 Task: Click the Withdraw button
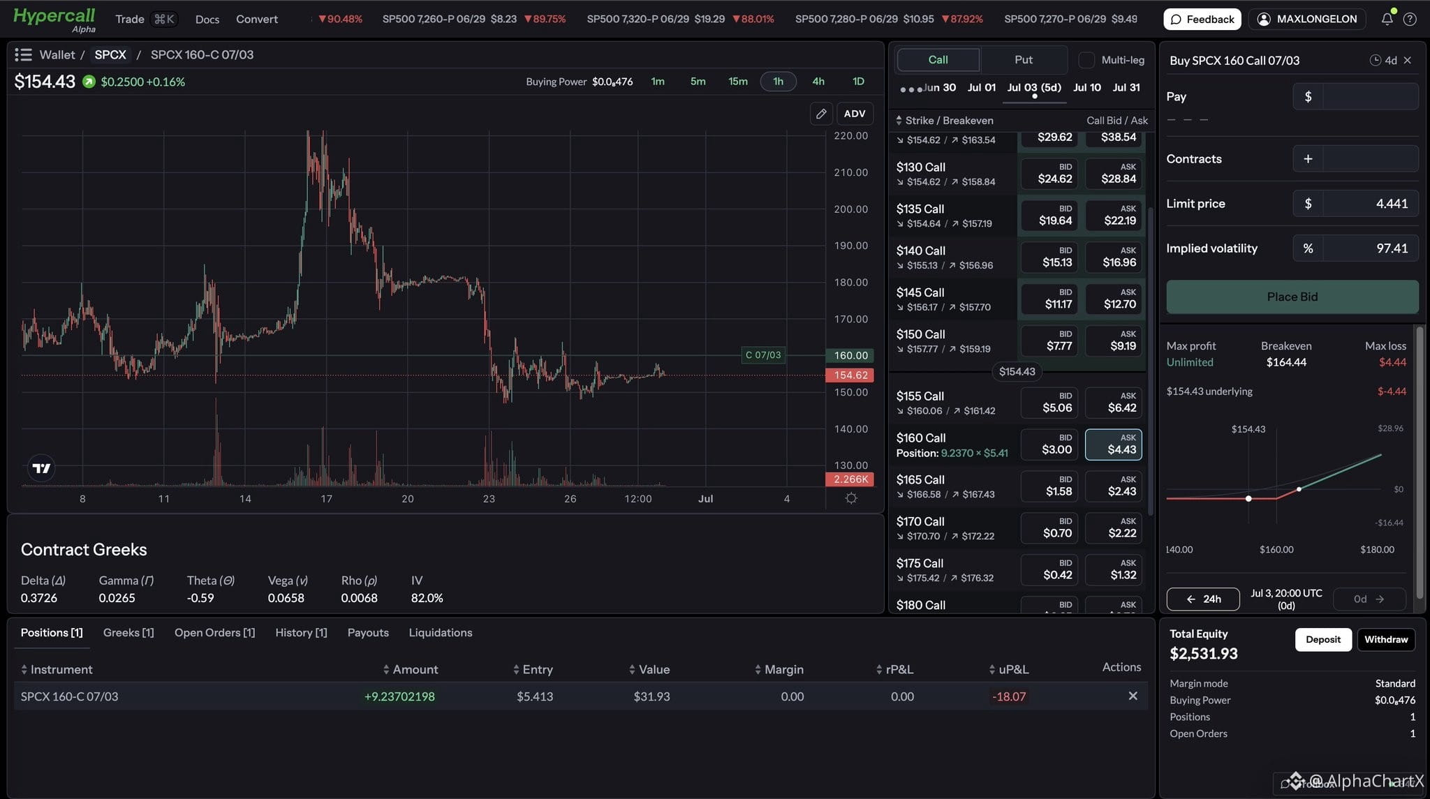coord(1386,639)
